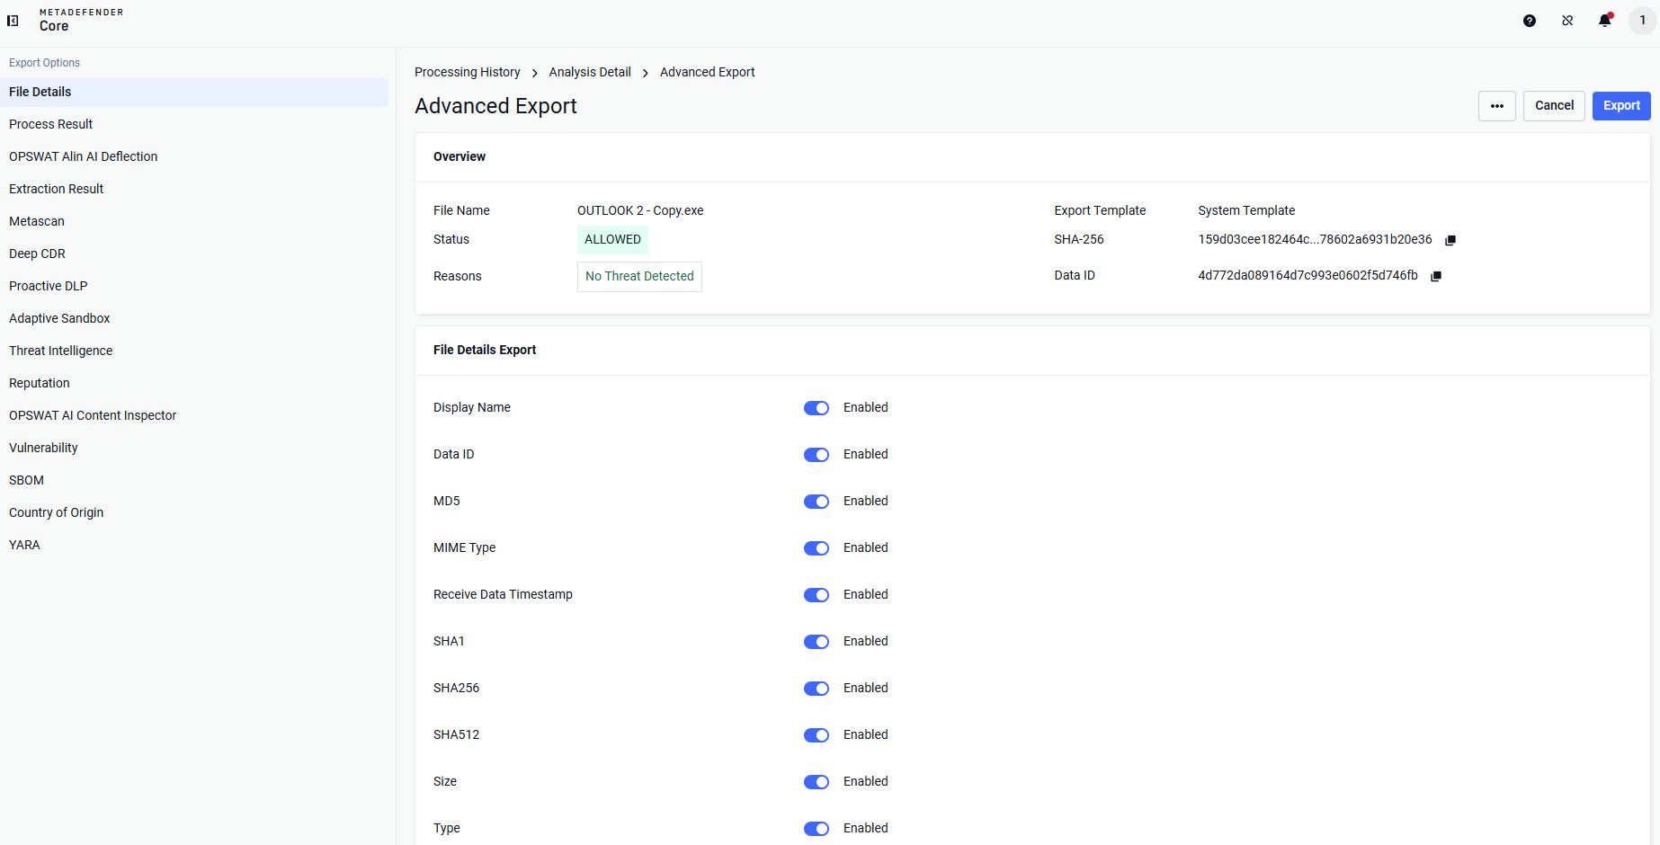1660x845 pixels.
Task: Select Metascan in the sidebar
Action: tap(194, 222)
